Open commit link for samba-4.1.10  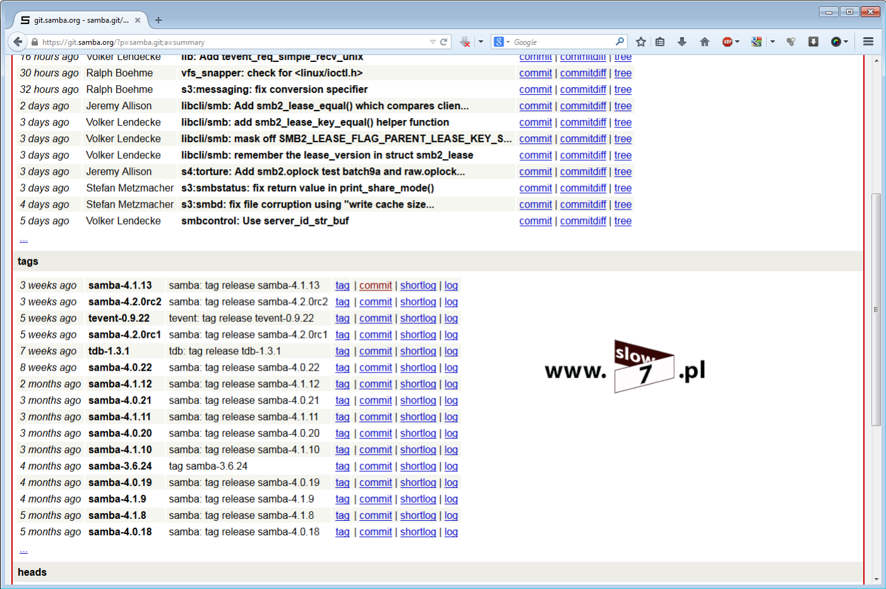375,449
